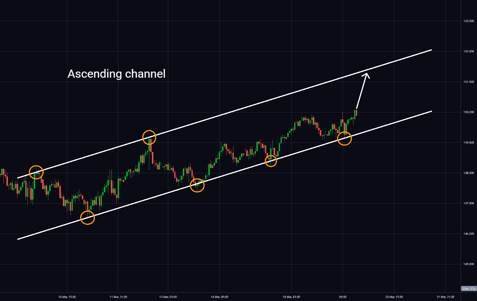
Task: Click the 11 Mar, 21:00 time label
Action: (118, 297)
